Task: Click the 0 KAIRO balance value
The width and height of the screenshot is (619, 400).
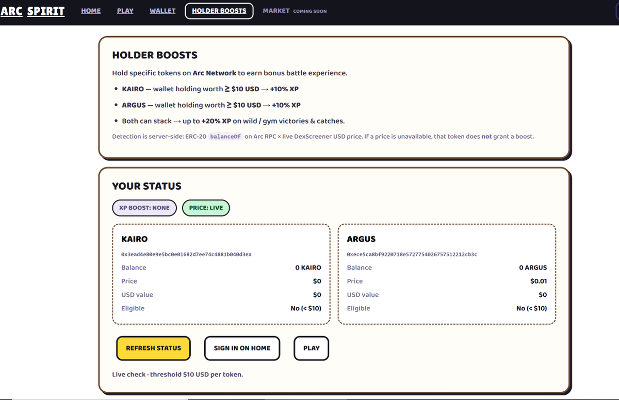Action: pyautogui.click(x=308, y=268)
